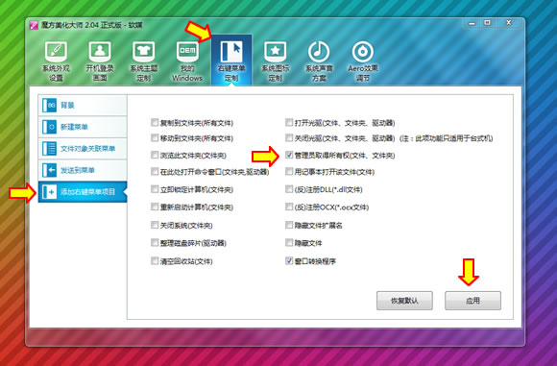Tick 整理磁盘碎片(驱动器) checkbox
The width and height of the screenshot is (557, 366).
[155, 243]
